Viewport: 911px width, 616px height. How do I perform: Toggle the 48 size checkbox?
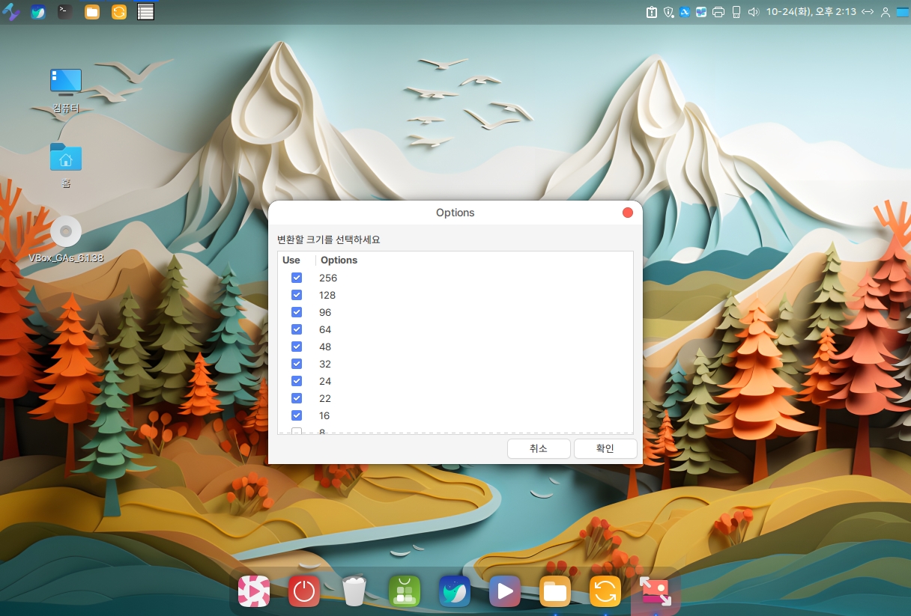click(x=297, y=347)
